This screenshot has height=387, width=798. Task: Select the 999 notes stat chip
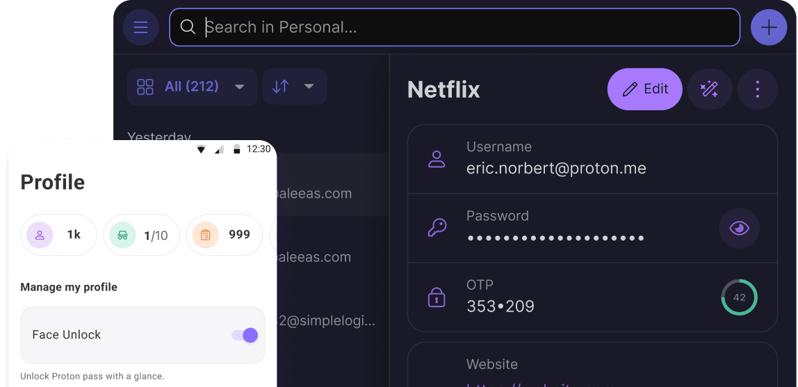point(223,235)
